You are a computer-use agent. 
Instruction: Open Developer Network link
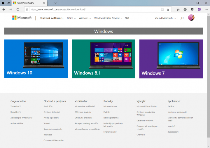coord(145,121)
